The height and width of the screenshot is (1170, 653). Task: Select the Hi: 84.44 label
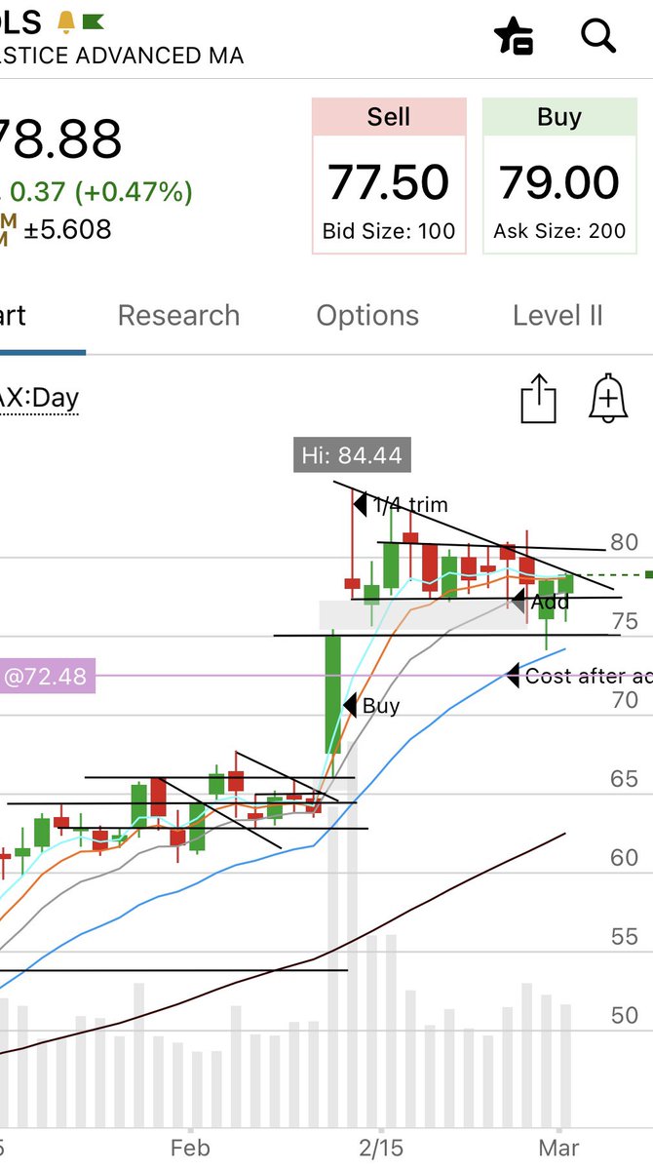pos(351,455)
